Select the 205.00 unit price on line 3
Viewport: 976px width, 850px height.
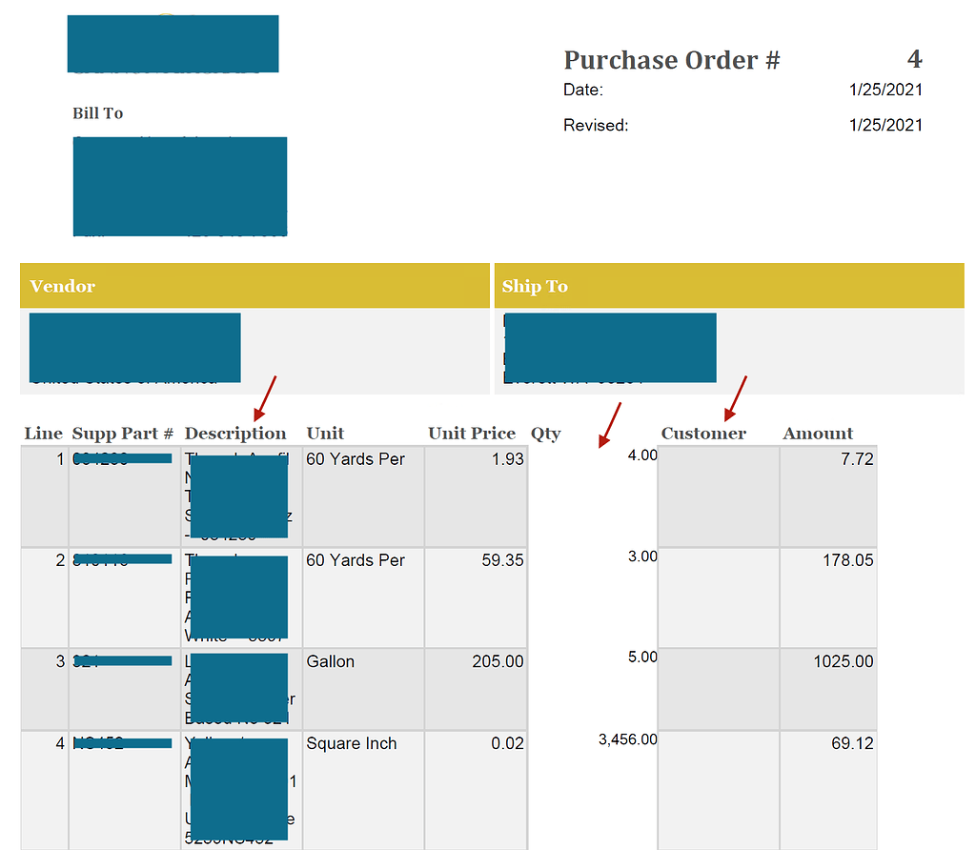point(496,660)
